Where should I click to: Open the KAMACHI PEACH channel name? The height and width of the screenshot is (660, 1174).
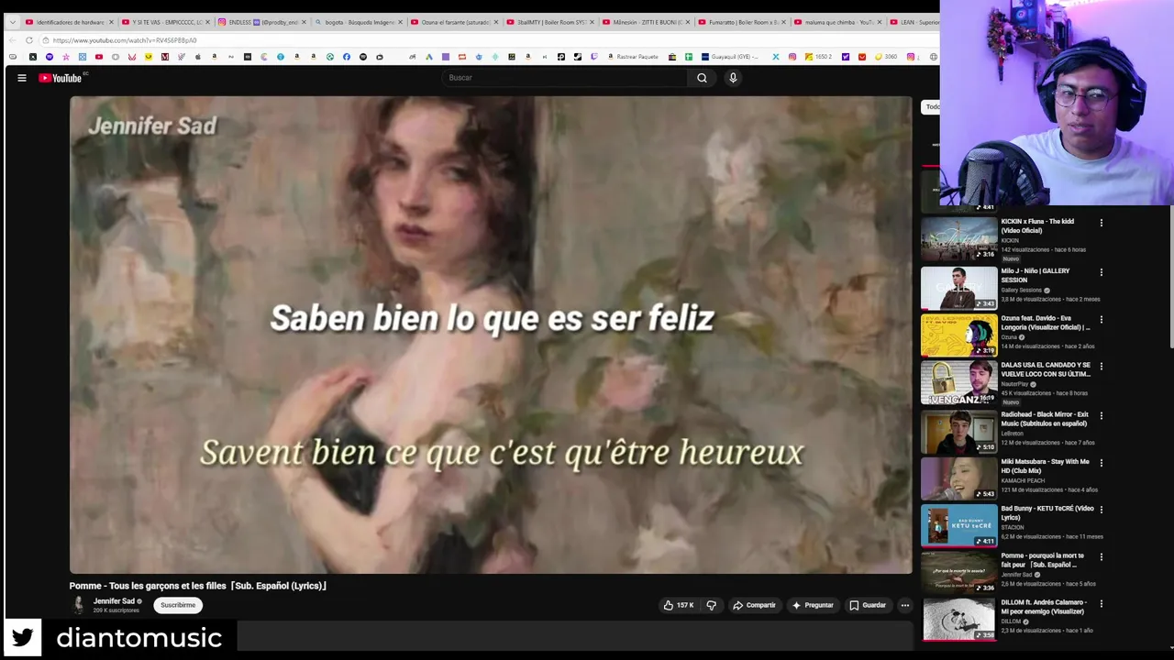click(x=1023, y=480)
